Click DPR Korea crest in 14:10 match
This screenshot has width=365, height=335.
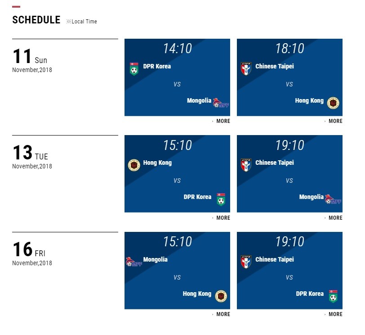click(134, 69)
